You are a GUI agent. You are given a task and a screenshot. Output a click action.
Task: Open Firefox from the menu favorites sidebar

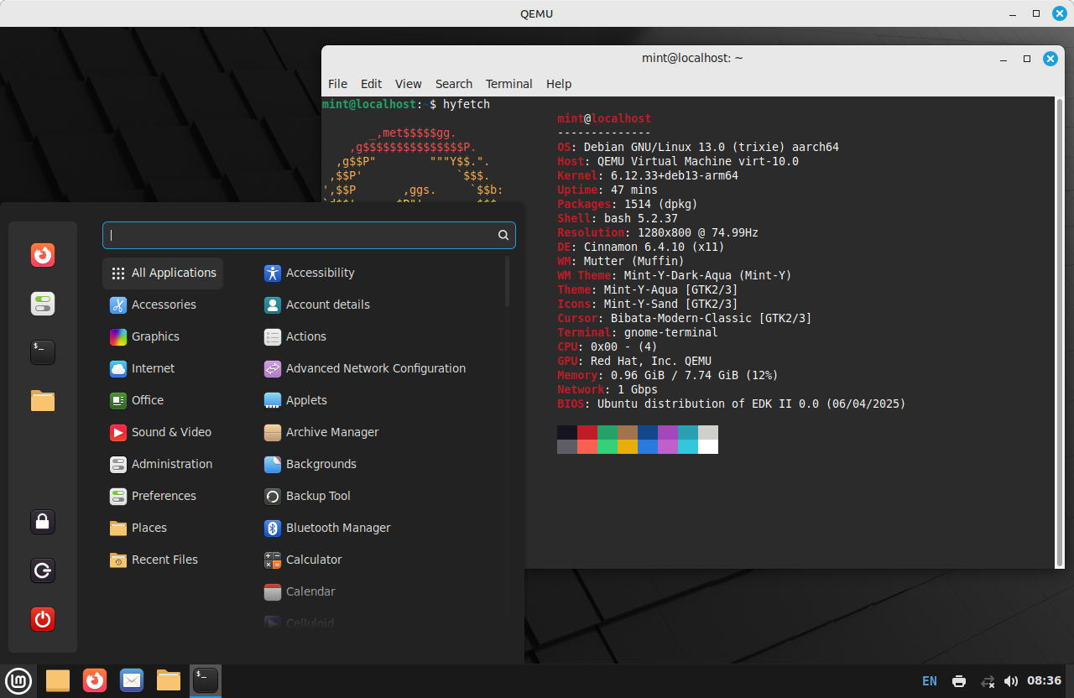[43, 254]
